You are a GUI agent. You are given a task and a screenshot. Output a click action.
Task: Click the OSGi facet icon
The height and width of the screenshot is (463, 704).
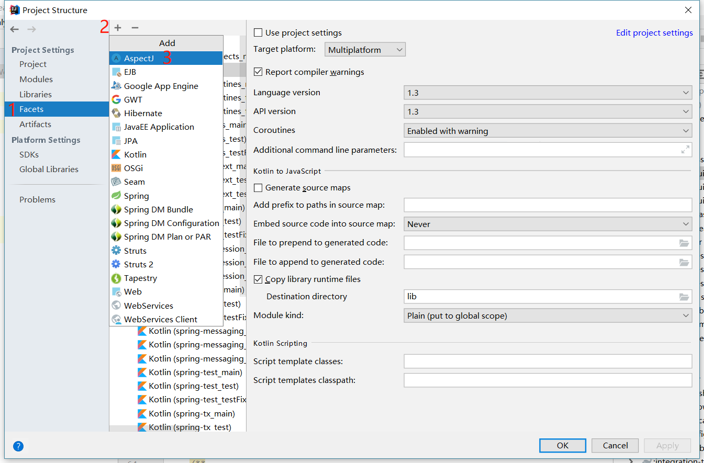(x=116, y=168)
